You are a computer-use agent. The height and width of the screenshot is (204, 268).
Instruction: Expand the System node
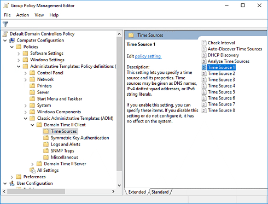pyautogui.click(x=26, y=106)
